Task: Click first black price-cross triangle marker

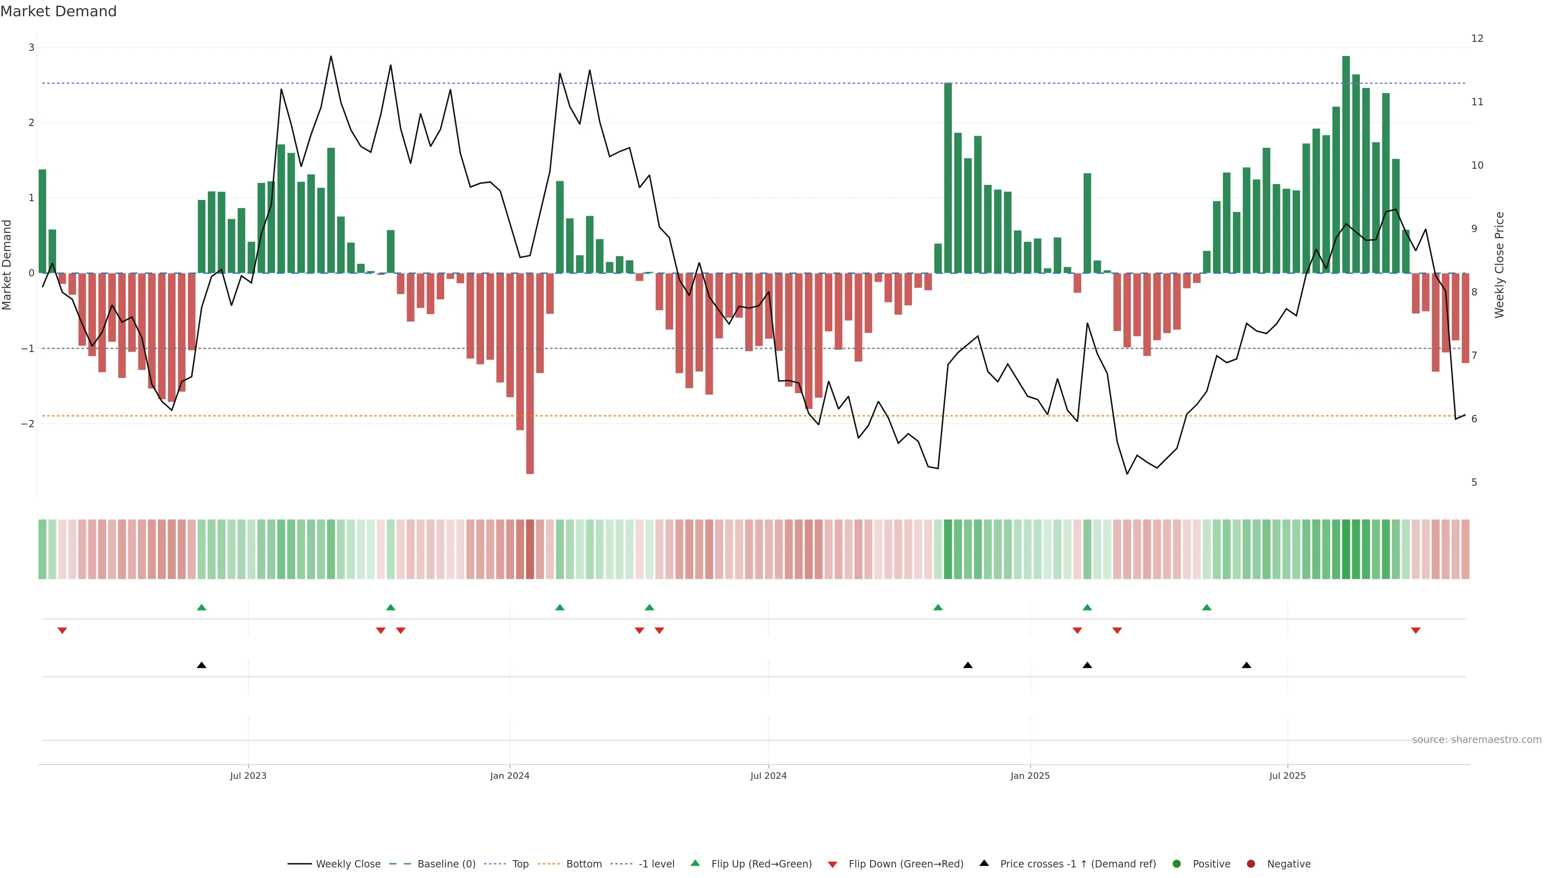Action: click(x=202, y=665)
